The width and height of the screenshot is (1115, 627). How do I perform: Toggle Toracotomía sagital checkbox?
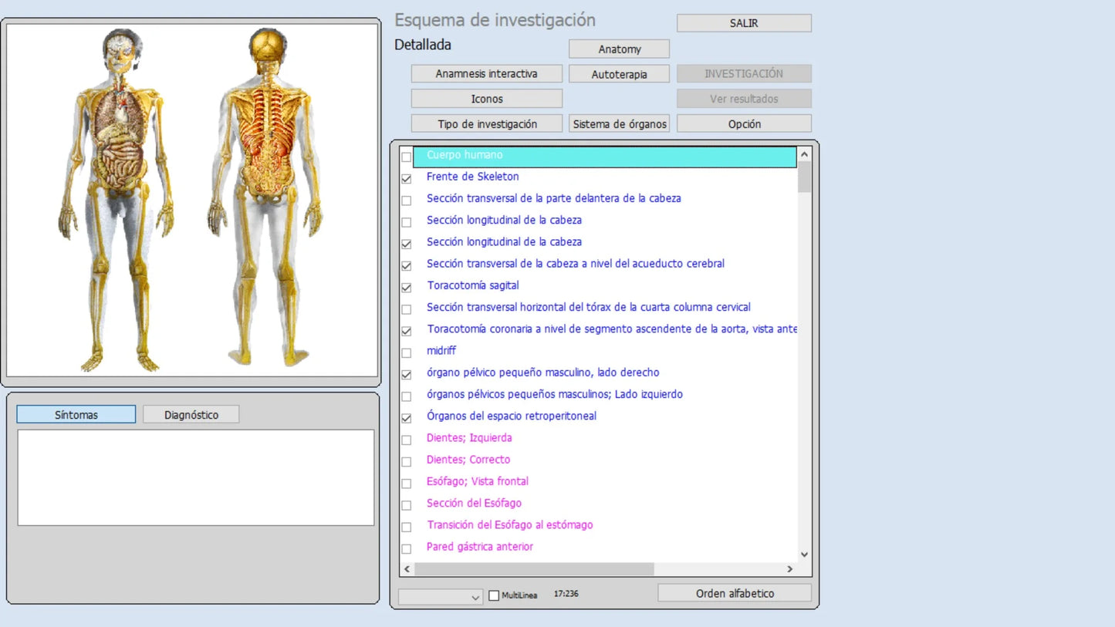407,287
